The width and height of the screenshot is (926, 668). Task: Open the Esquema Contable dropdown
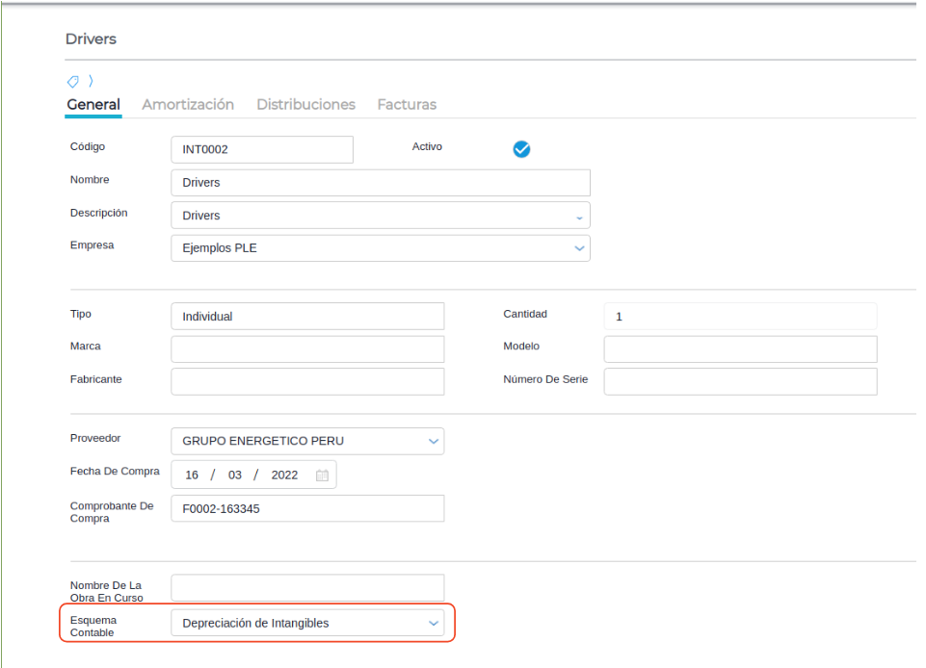433,624
